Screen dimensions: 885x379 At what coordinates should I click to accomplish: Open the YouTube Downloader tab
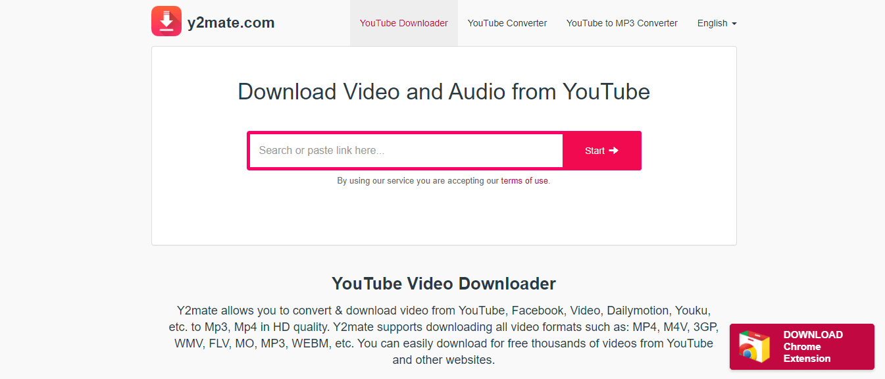(x=403, y=23)
